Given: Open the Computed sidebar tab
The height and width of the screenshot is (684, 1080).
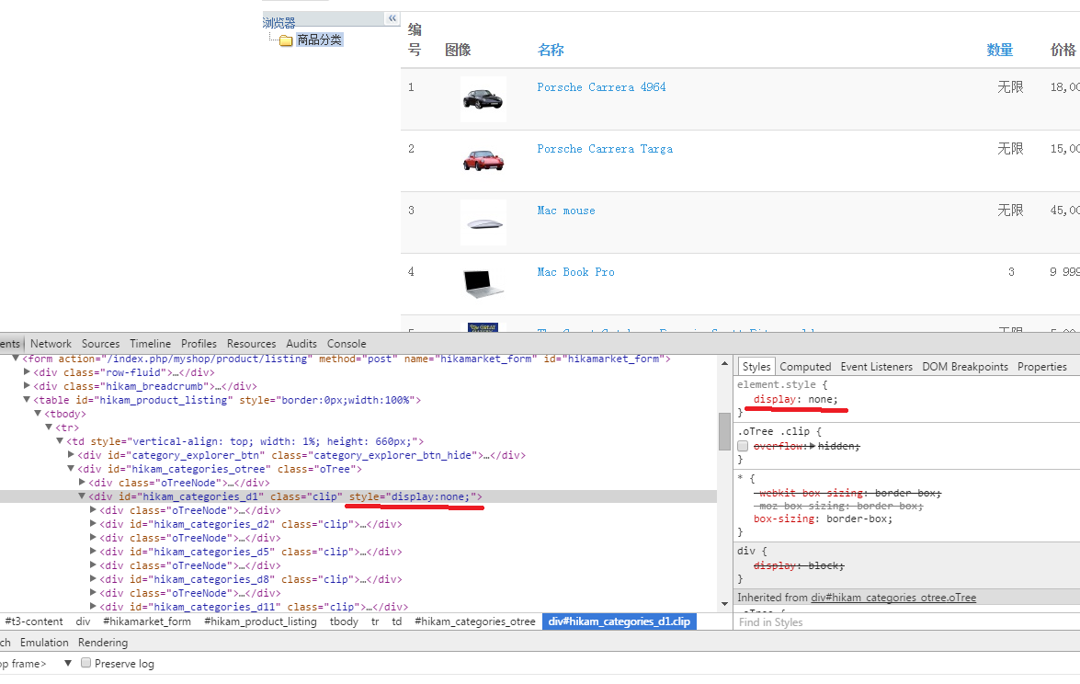Looking at the screenshot, I should pos(805,367).
